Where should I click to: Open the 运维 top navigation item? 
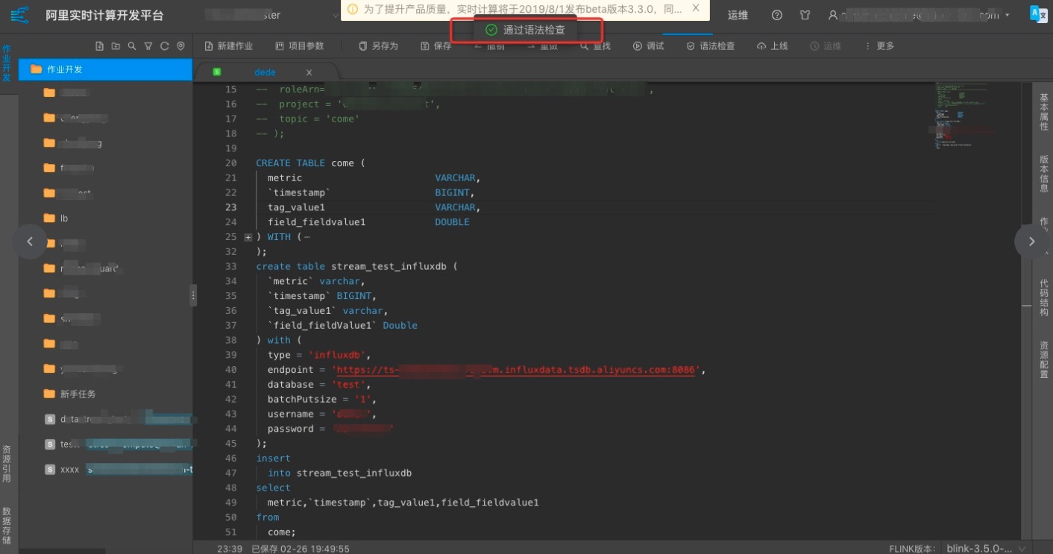click(x=738, y=15)
